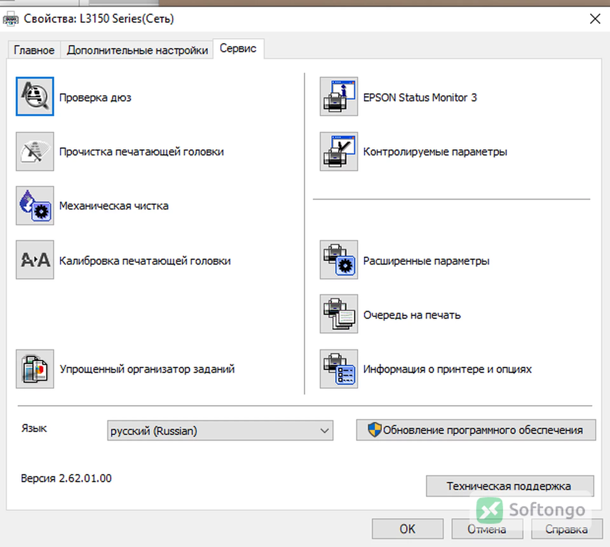Open the Расширенные параметры icon
610x547 pixels.
pos(339,260)
